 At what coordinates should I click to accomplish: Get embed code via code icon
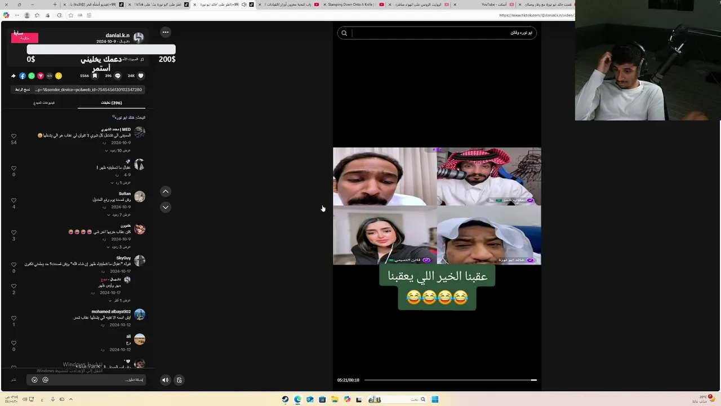pos(50,76)
